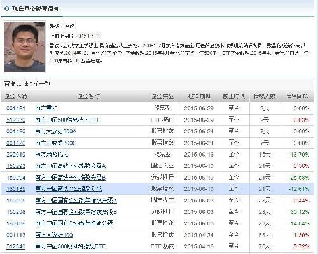Viewport: 318px width, 254px height.
Task: Select 南方大数据300A name in row 001420
Action: pyautogui.click(x=56, y=131)
